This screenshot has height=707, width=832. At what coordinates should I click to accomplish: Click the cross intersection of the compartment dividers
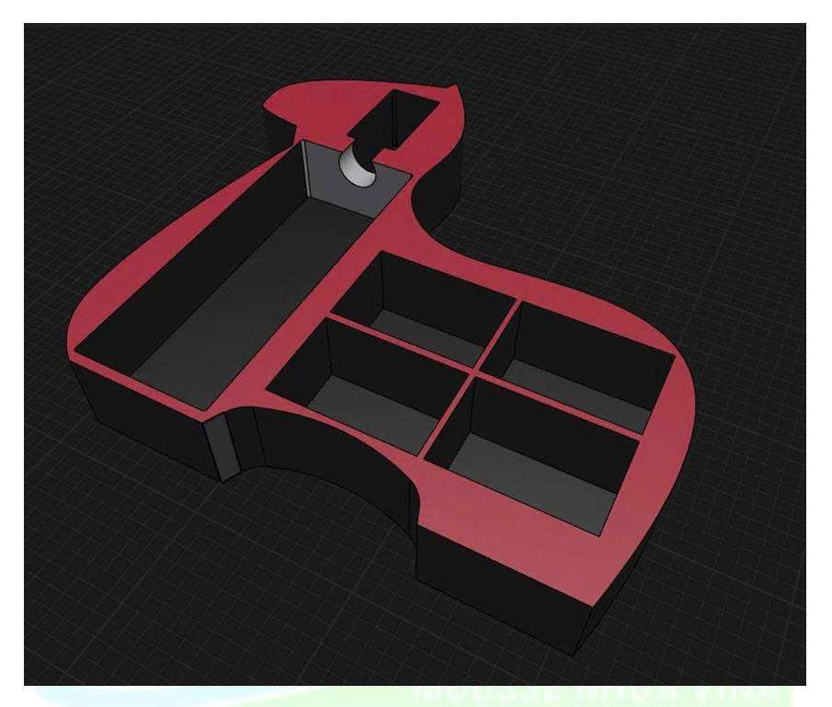481,374
